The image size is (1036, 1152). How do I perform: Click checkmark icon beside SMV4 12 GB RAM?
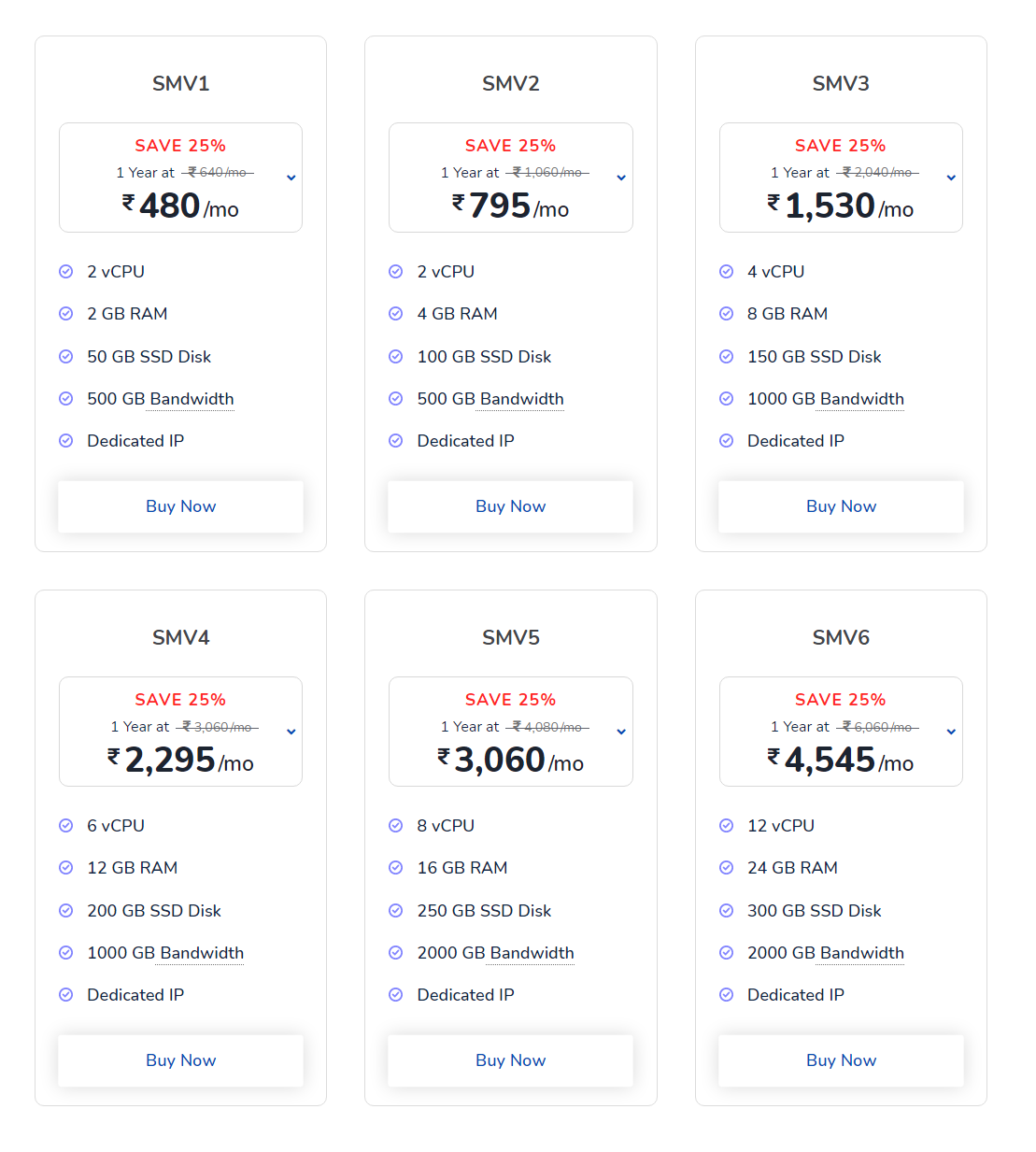tap(66, 868)
